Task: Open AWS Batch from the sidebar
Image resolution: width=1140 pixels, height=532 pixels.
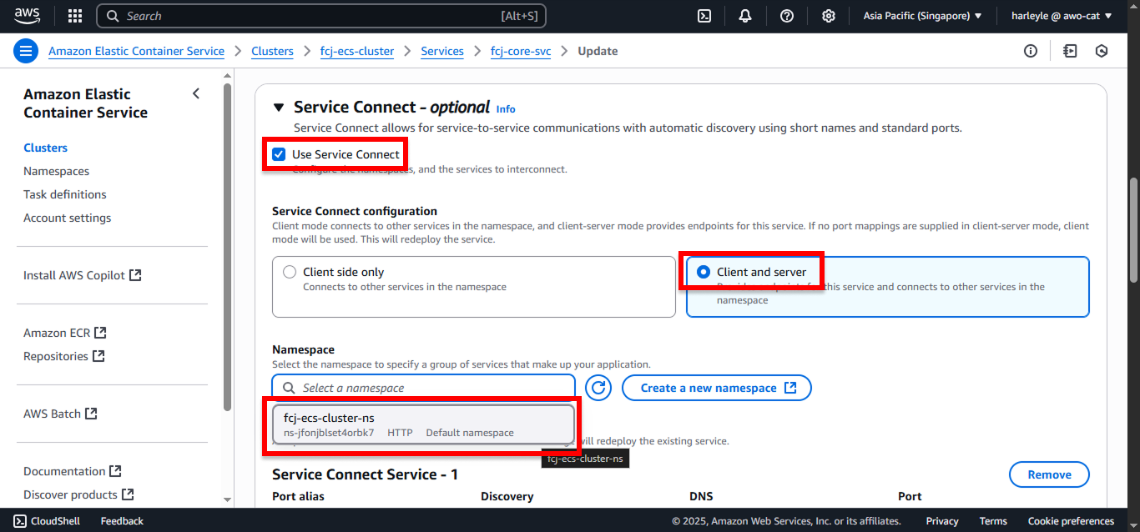Action: pos(52,414)
